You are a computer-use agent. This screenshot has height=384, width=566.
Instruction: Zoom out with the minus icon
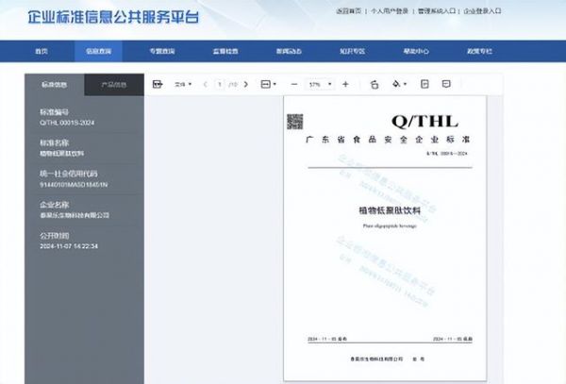point(294,85)
